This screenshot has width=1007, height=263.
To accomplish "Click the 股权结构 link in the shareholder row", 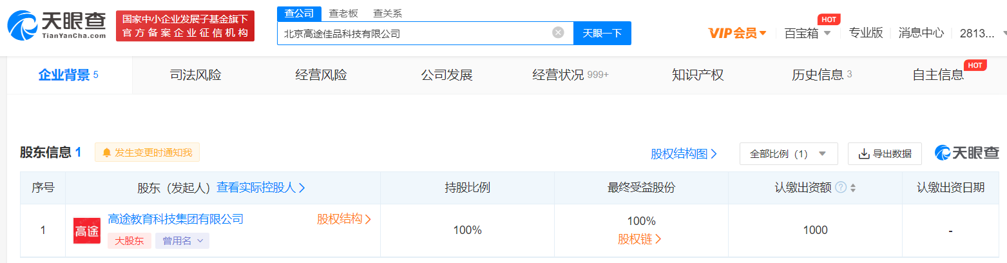I will [344, 219].
